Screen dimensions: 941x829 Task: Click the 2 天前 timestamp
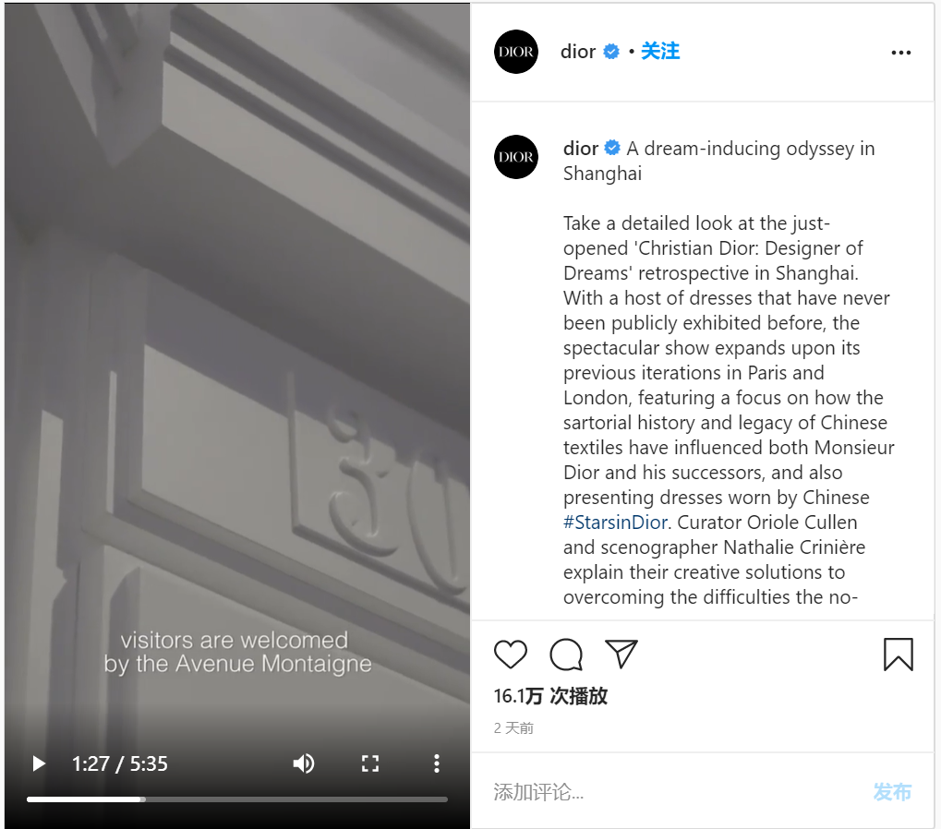pyautogui.click(x=513, y=728)
